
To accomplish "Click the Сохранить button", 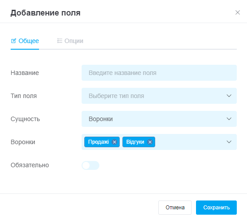I will click(x=216, y=208).
